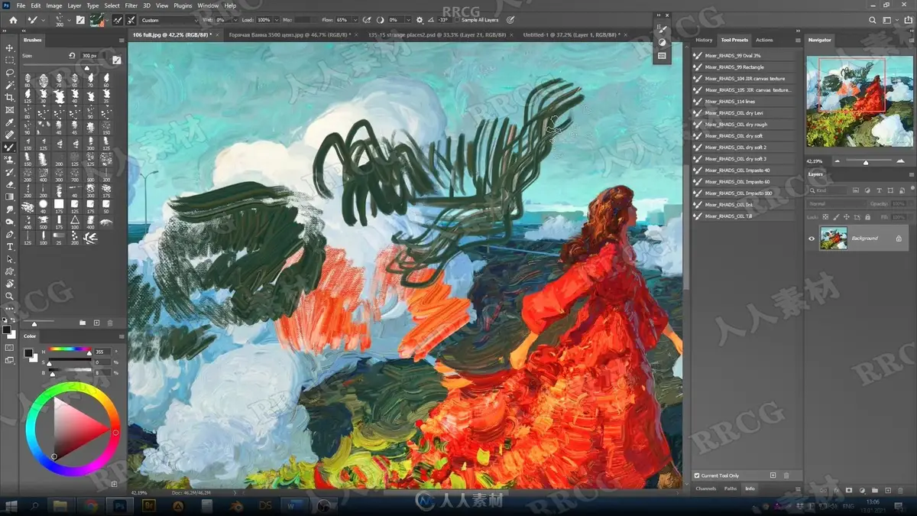The height and width of the screenshot is (516, 917).
Task: Click the Navigator zoom slider
Action: pyautogui.click(x=866, y=162)
